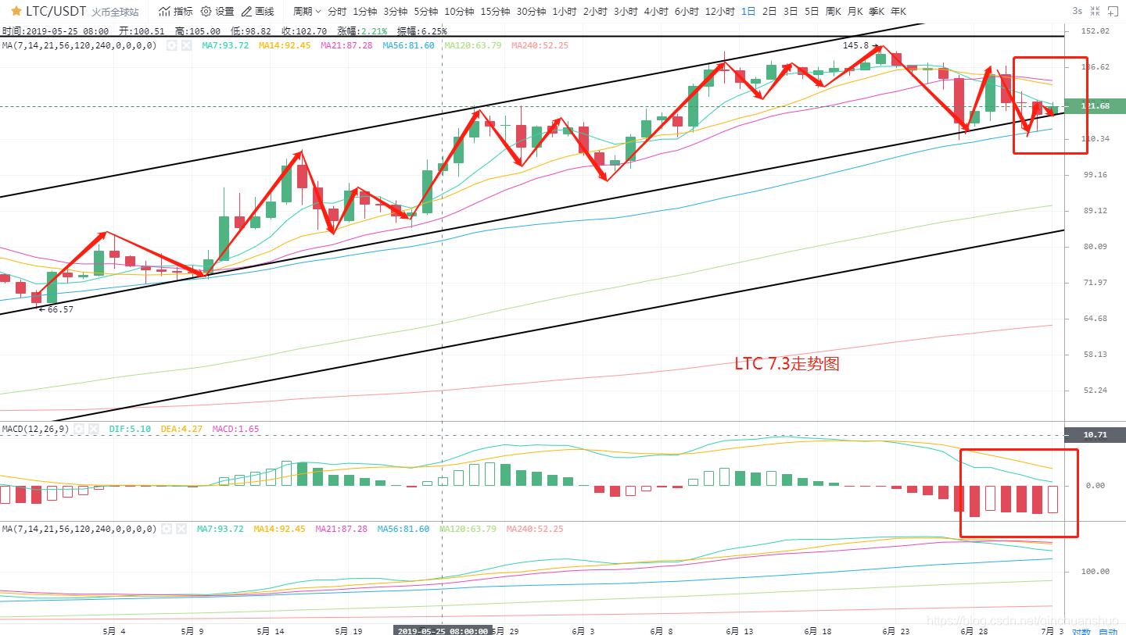This screenshot has height=635, width=1126.
Task: Open settings gear of main MA indicator
Action: (171, 45)
